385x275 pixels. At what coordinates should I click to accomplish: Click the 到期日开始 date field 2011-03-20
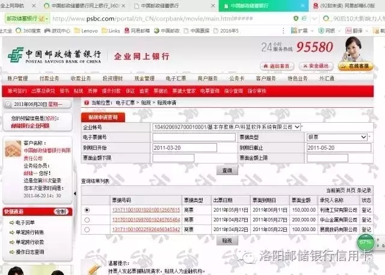tap(185, 148)
